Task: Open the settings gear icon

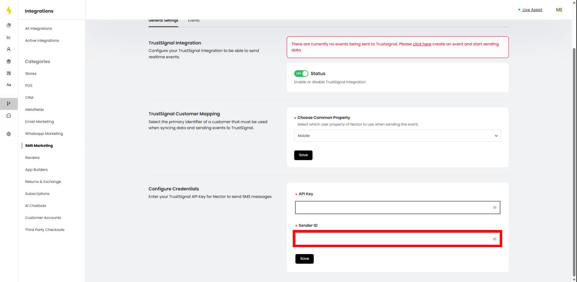Action: pyautogui.click(x=9, y=134)
